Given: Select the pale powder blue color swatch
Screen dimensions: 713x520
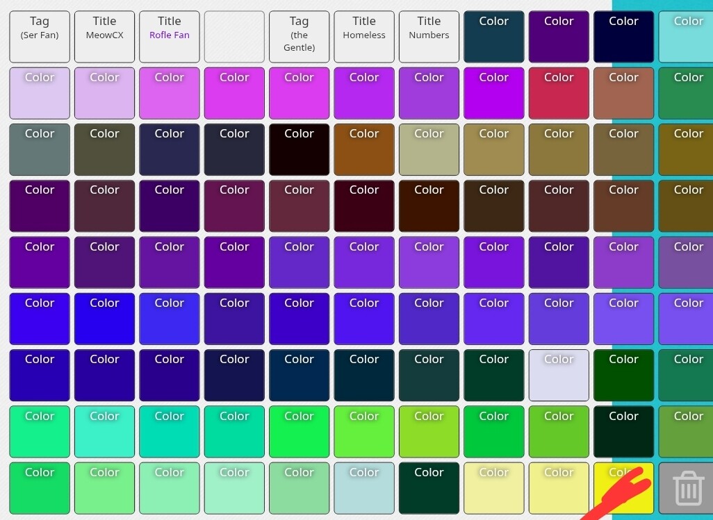Looking at the screenshot, I should [x=364, y=487].
